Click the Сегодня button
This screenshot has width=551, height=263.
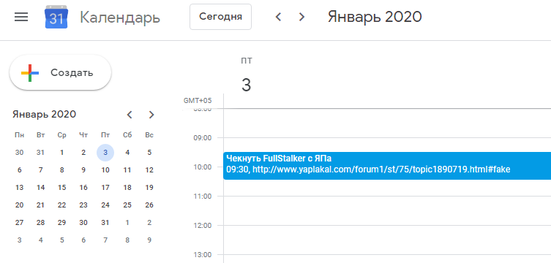[221, 17]
